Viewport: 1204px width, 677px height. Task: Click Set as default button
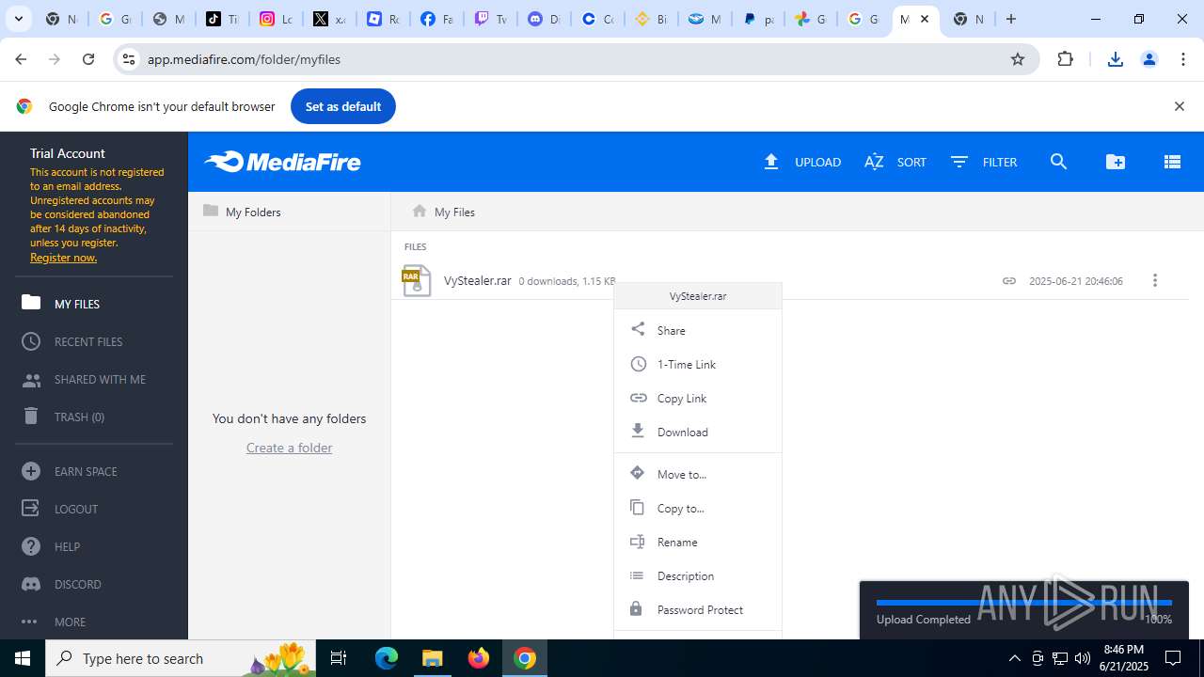point(343,106)
